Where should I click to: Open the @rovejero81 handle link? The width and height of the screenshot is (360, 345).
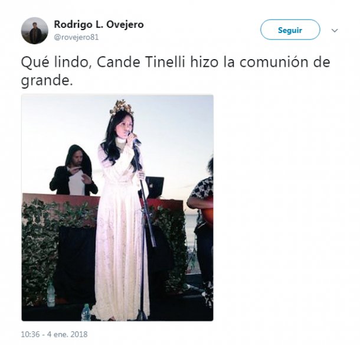click(76, 37)
